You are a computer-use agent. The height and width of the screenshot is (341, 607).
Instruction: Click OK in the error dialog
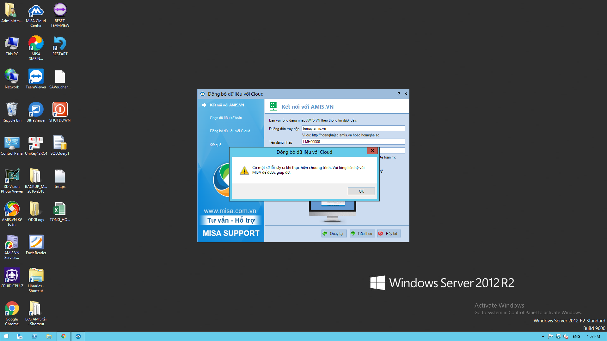coord(361,191)
